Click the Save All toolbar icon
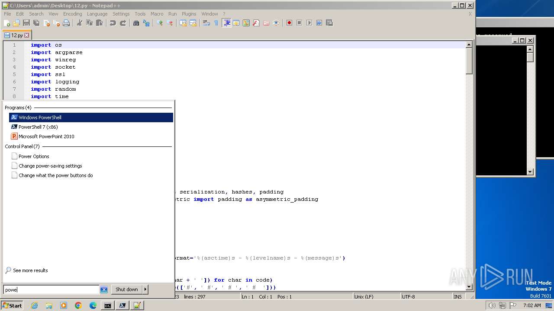 (36, 23)
